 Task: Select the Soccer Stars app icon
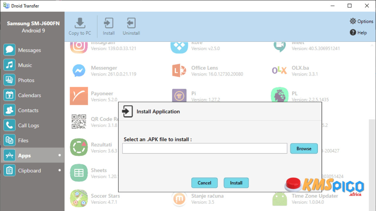click(79, 198)
